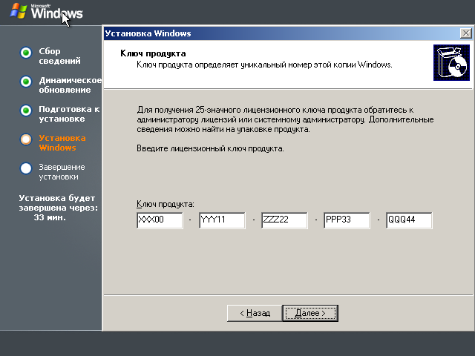Continue with the Далее button
Image resolution: width=475 pixels, height=356 pixels.
(x=310, y=313)
